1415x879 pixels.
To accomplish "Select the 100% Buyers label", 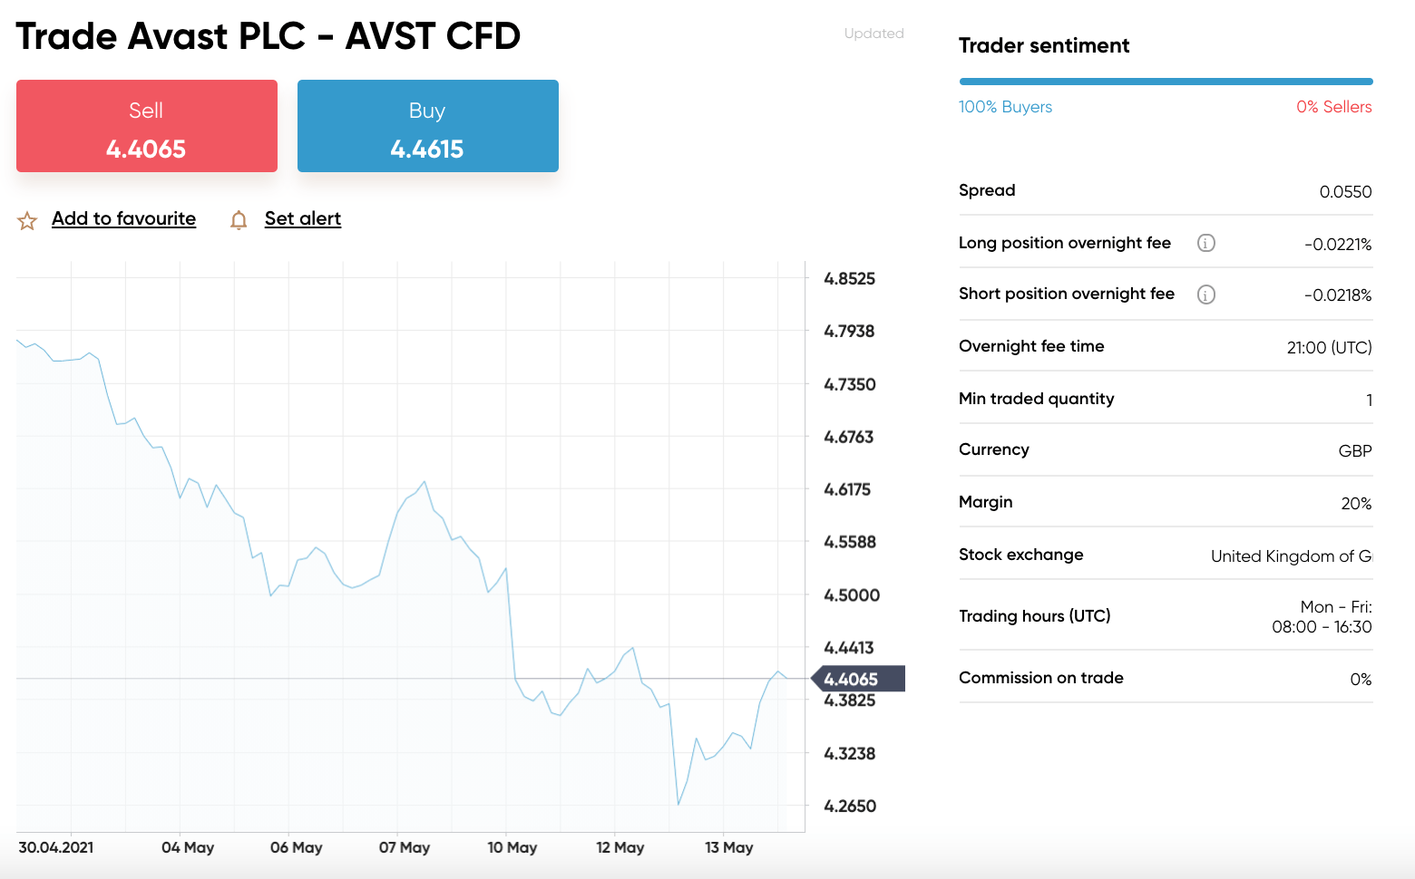I will coord(1005,107).
